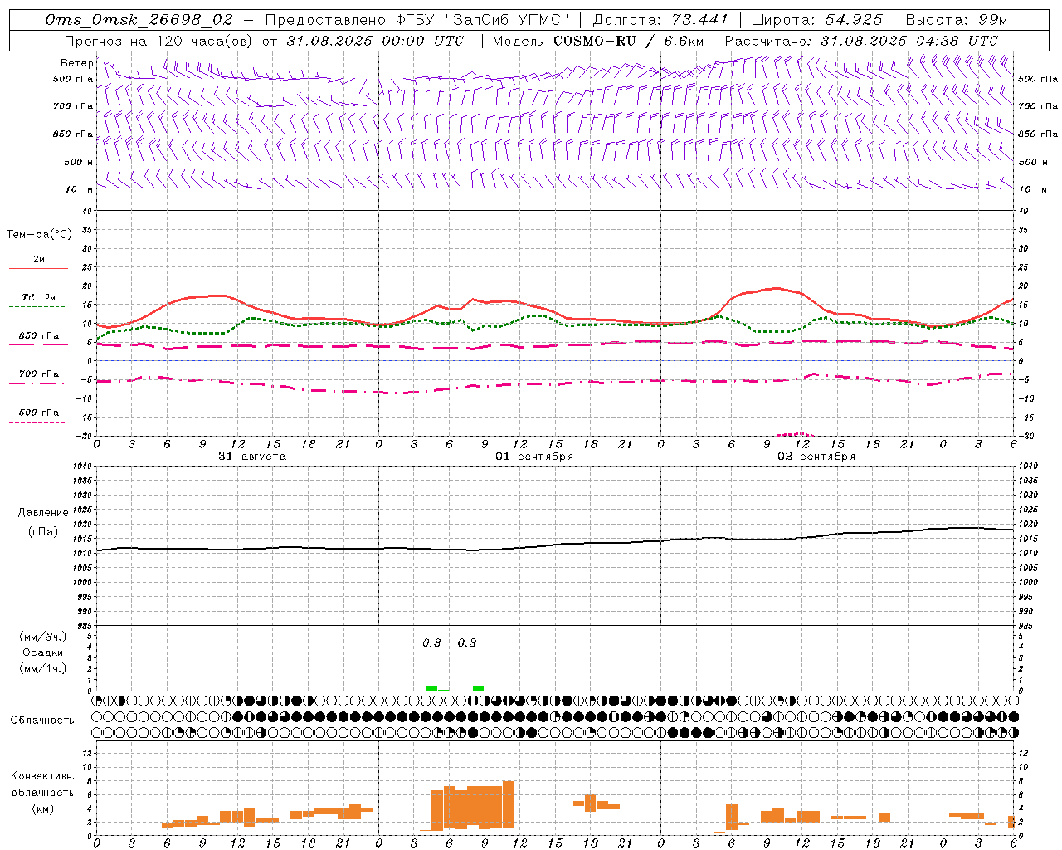Click the '02 сентября' date label

coord(816,456)
